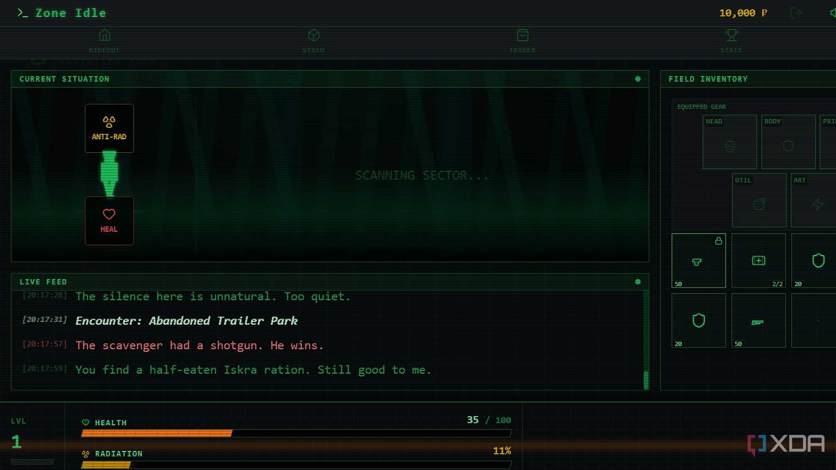This screenshot has width=836, height=470.
Task: Select the shield item below the pistol
Action: coord(699,320)
